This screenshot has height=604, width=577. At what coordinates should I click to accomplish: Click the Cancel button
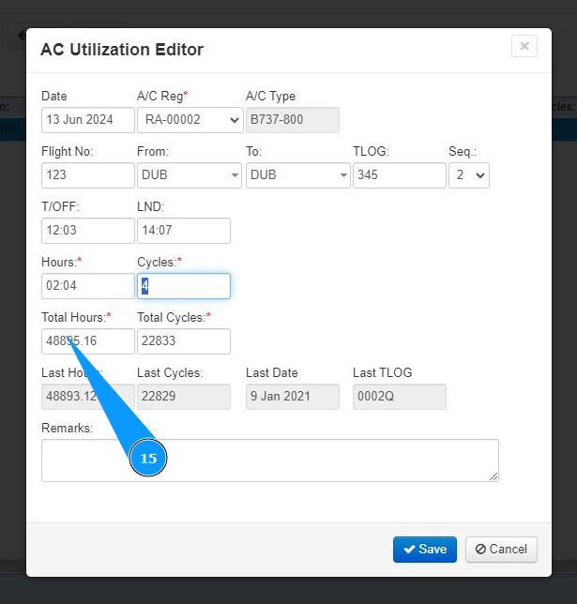click(501, 550)
